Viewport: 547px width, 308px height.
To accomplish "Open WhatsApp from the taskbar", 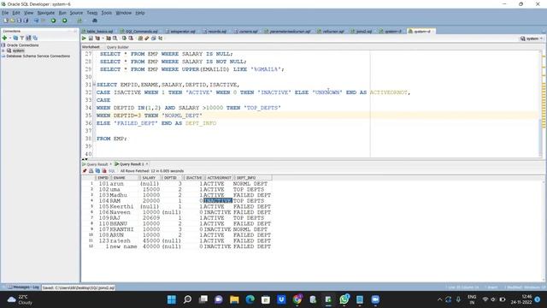I will coord(344,299).
